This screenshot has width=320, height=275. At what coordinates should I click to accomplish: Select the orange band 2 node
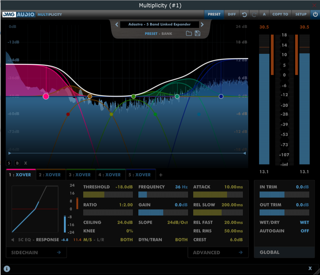[90, 96]
